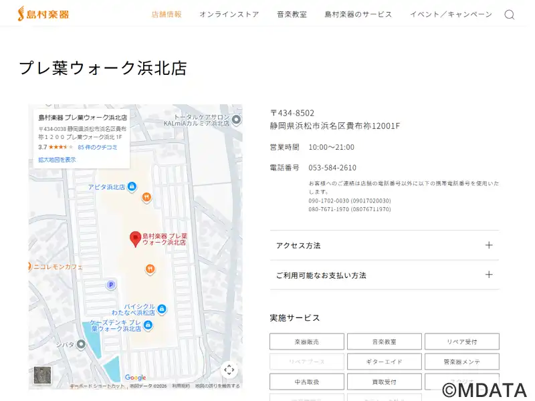Image resolution: width=535 pixels, height=401 pixels.
Task: Click the ケーズデンキ shopping marker
Action: point(148,325)
